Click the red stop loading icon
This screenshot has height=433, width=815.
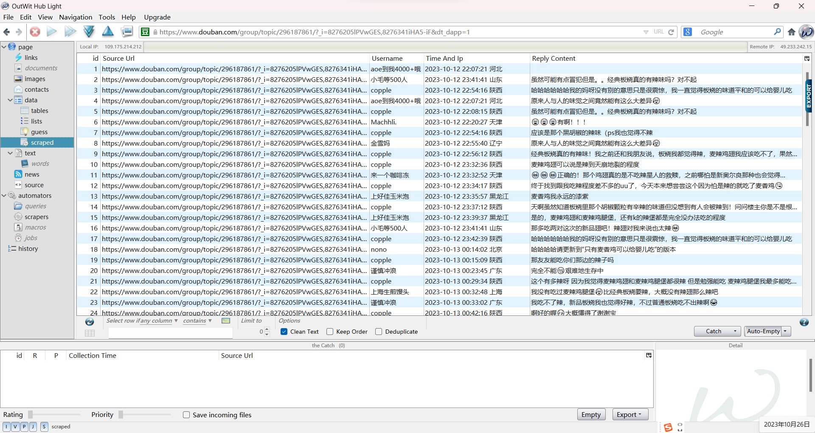[35, 32]
